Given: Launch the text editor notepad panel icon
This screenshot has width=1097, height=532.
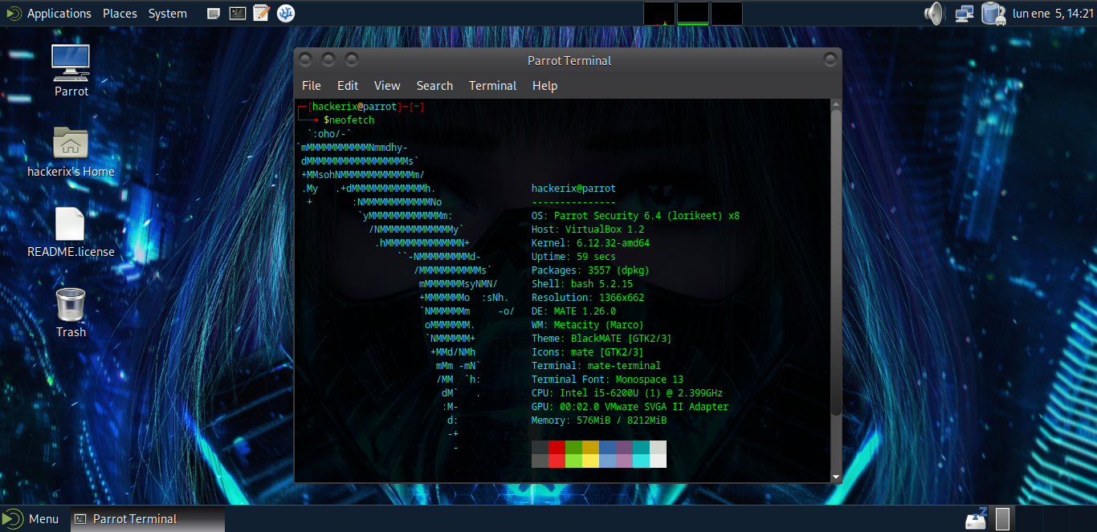Looking at the screenshot, I should pos(261,14).
